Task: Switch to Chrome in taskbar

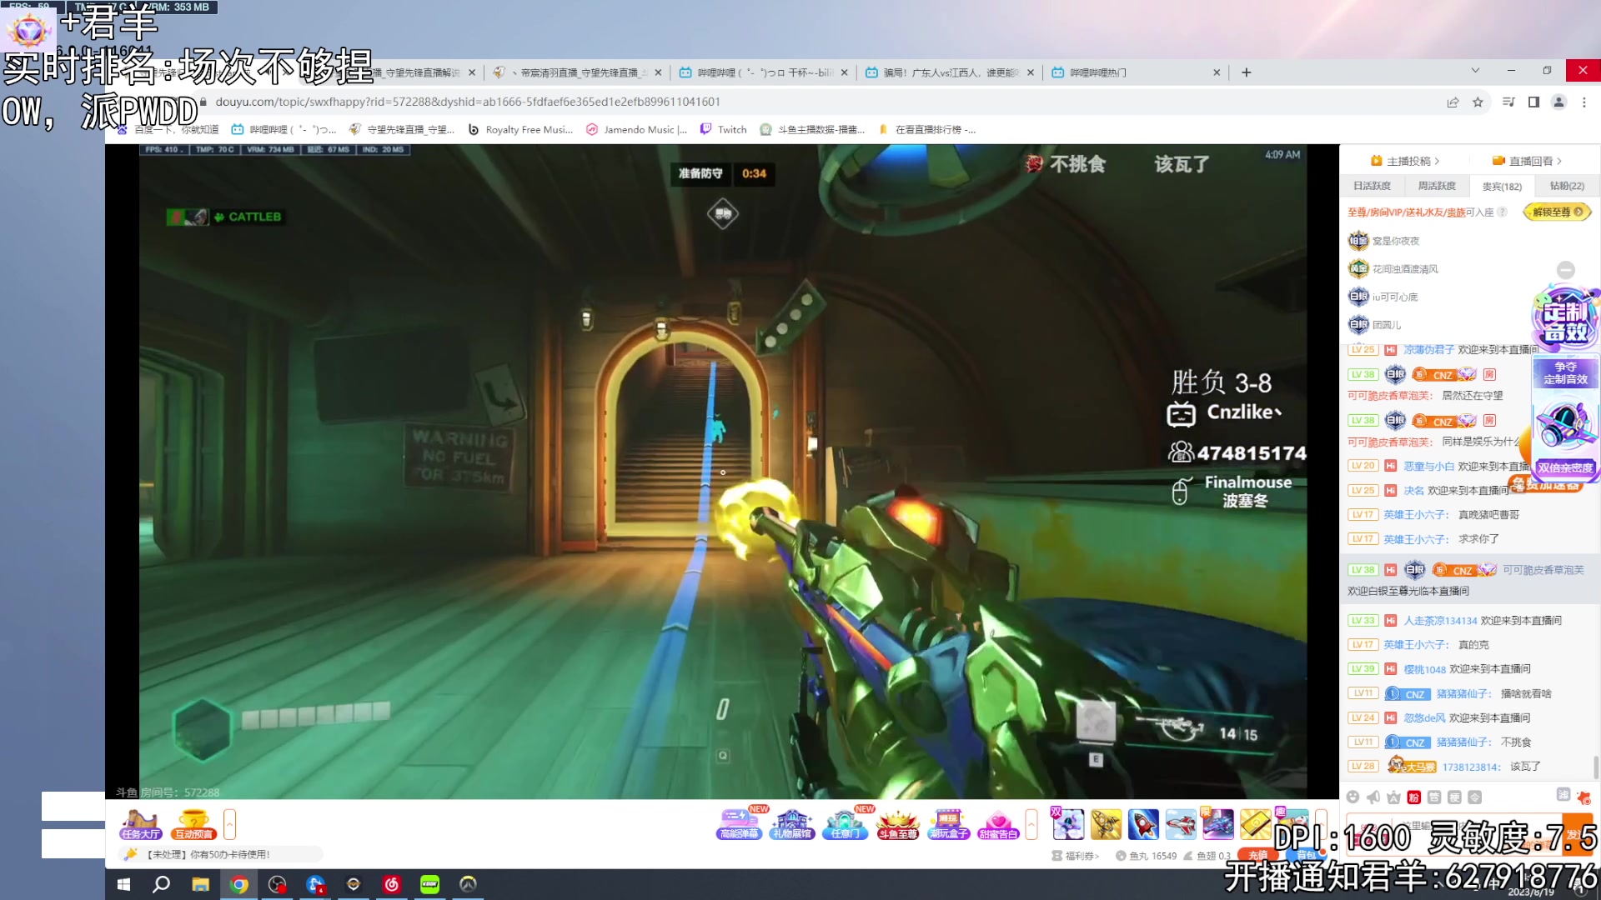Action: (x=238, y=884)
